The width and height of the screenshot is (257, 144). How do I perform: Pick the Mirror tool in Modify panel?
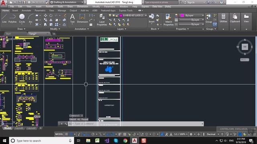point(51,20)
